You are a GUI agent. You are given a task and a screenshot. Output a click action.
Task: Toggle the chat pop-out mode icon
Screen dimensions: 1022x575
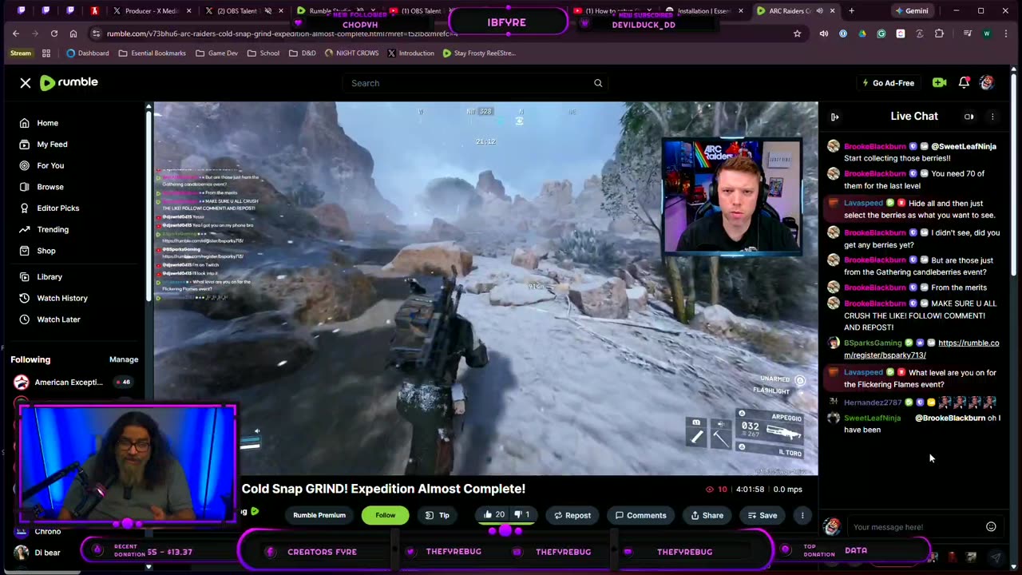(x=969, y=117)
